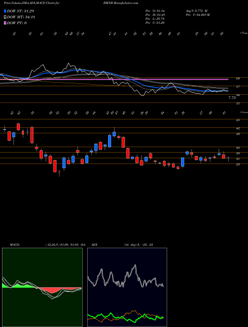Screen dimensions: 248x327
Task: Click the Pre V: 34.369 M value
Action: coord(198,15)
